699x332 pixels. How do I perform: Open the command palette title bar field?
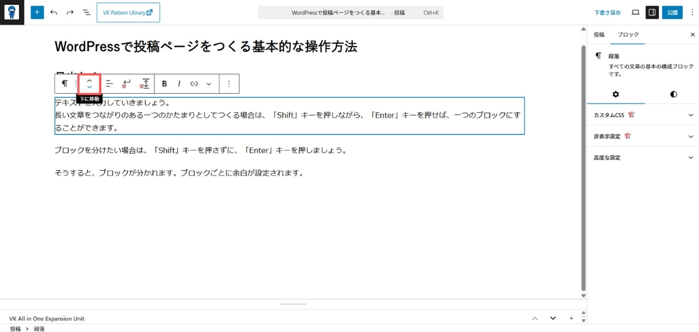(351, 12)
